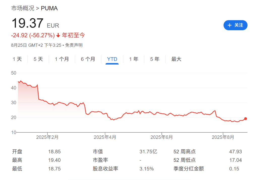This screenshot has width=258, height=180.
Task: Click the plus icon on 关注 button
Action: pos(230,25)
